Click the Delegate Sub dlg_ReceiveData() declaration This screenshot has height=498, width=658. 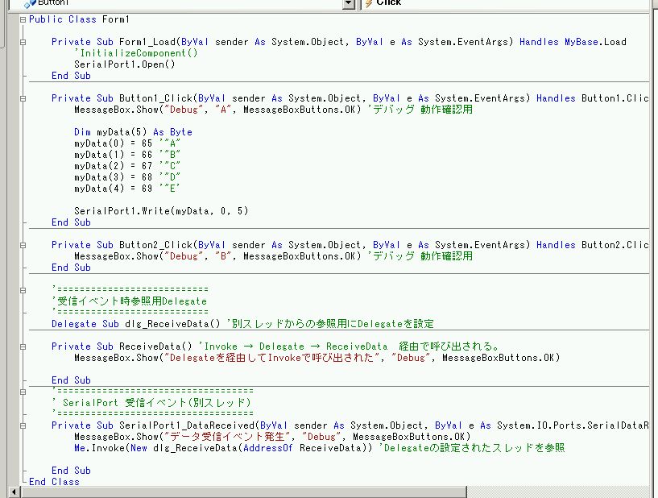point(135,324)
